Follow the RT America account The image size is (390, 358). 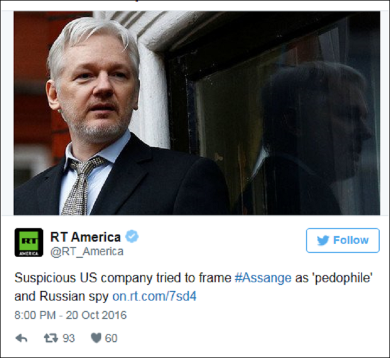point(343,240)
